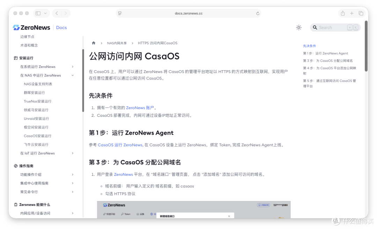Image resolution: width=377 pixels, height=229 pixels.
Task: Jump to 第 4 步 in the contents list
Action: pyautogui.click(x=330, y=71)
